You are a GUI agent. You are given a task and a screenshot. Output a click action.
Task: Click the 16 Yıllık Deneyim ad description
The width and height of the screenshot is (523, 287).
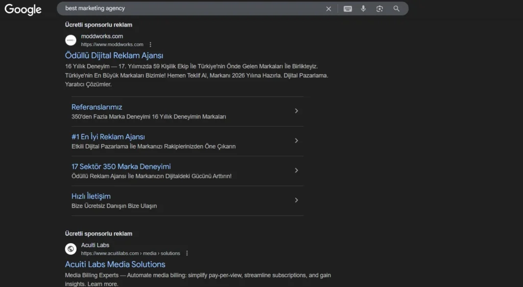point(197,76)
